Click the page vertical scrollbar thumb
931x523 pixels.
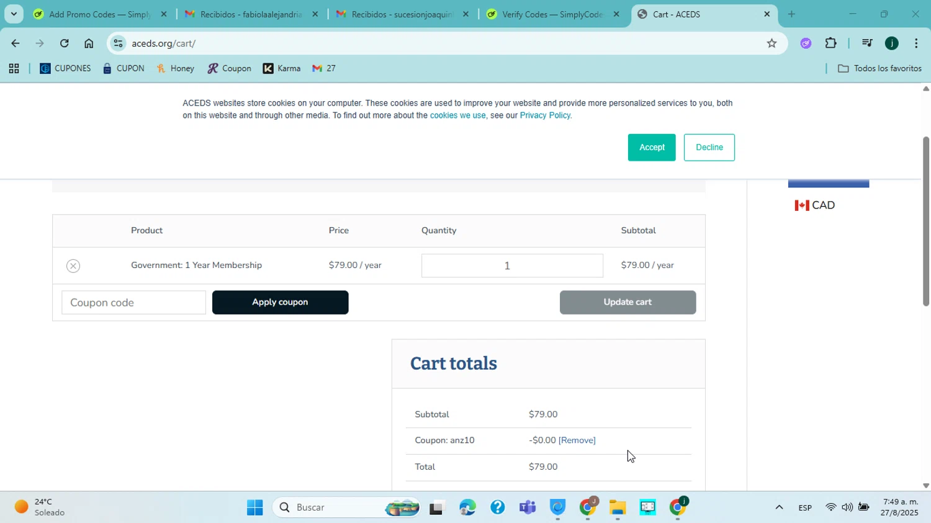pyautogui.click(x=925, y=221)
